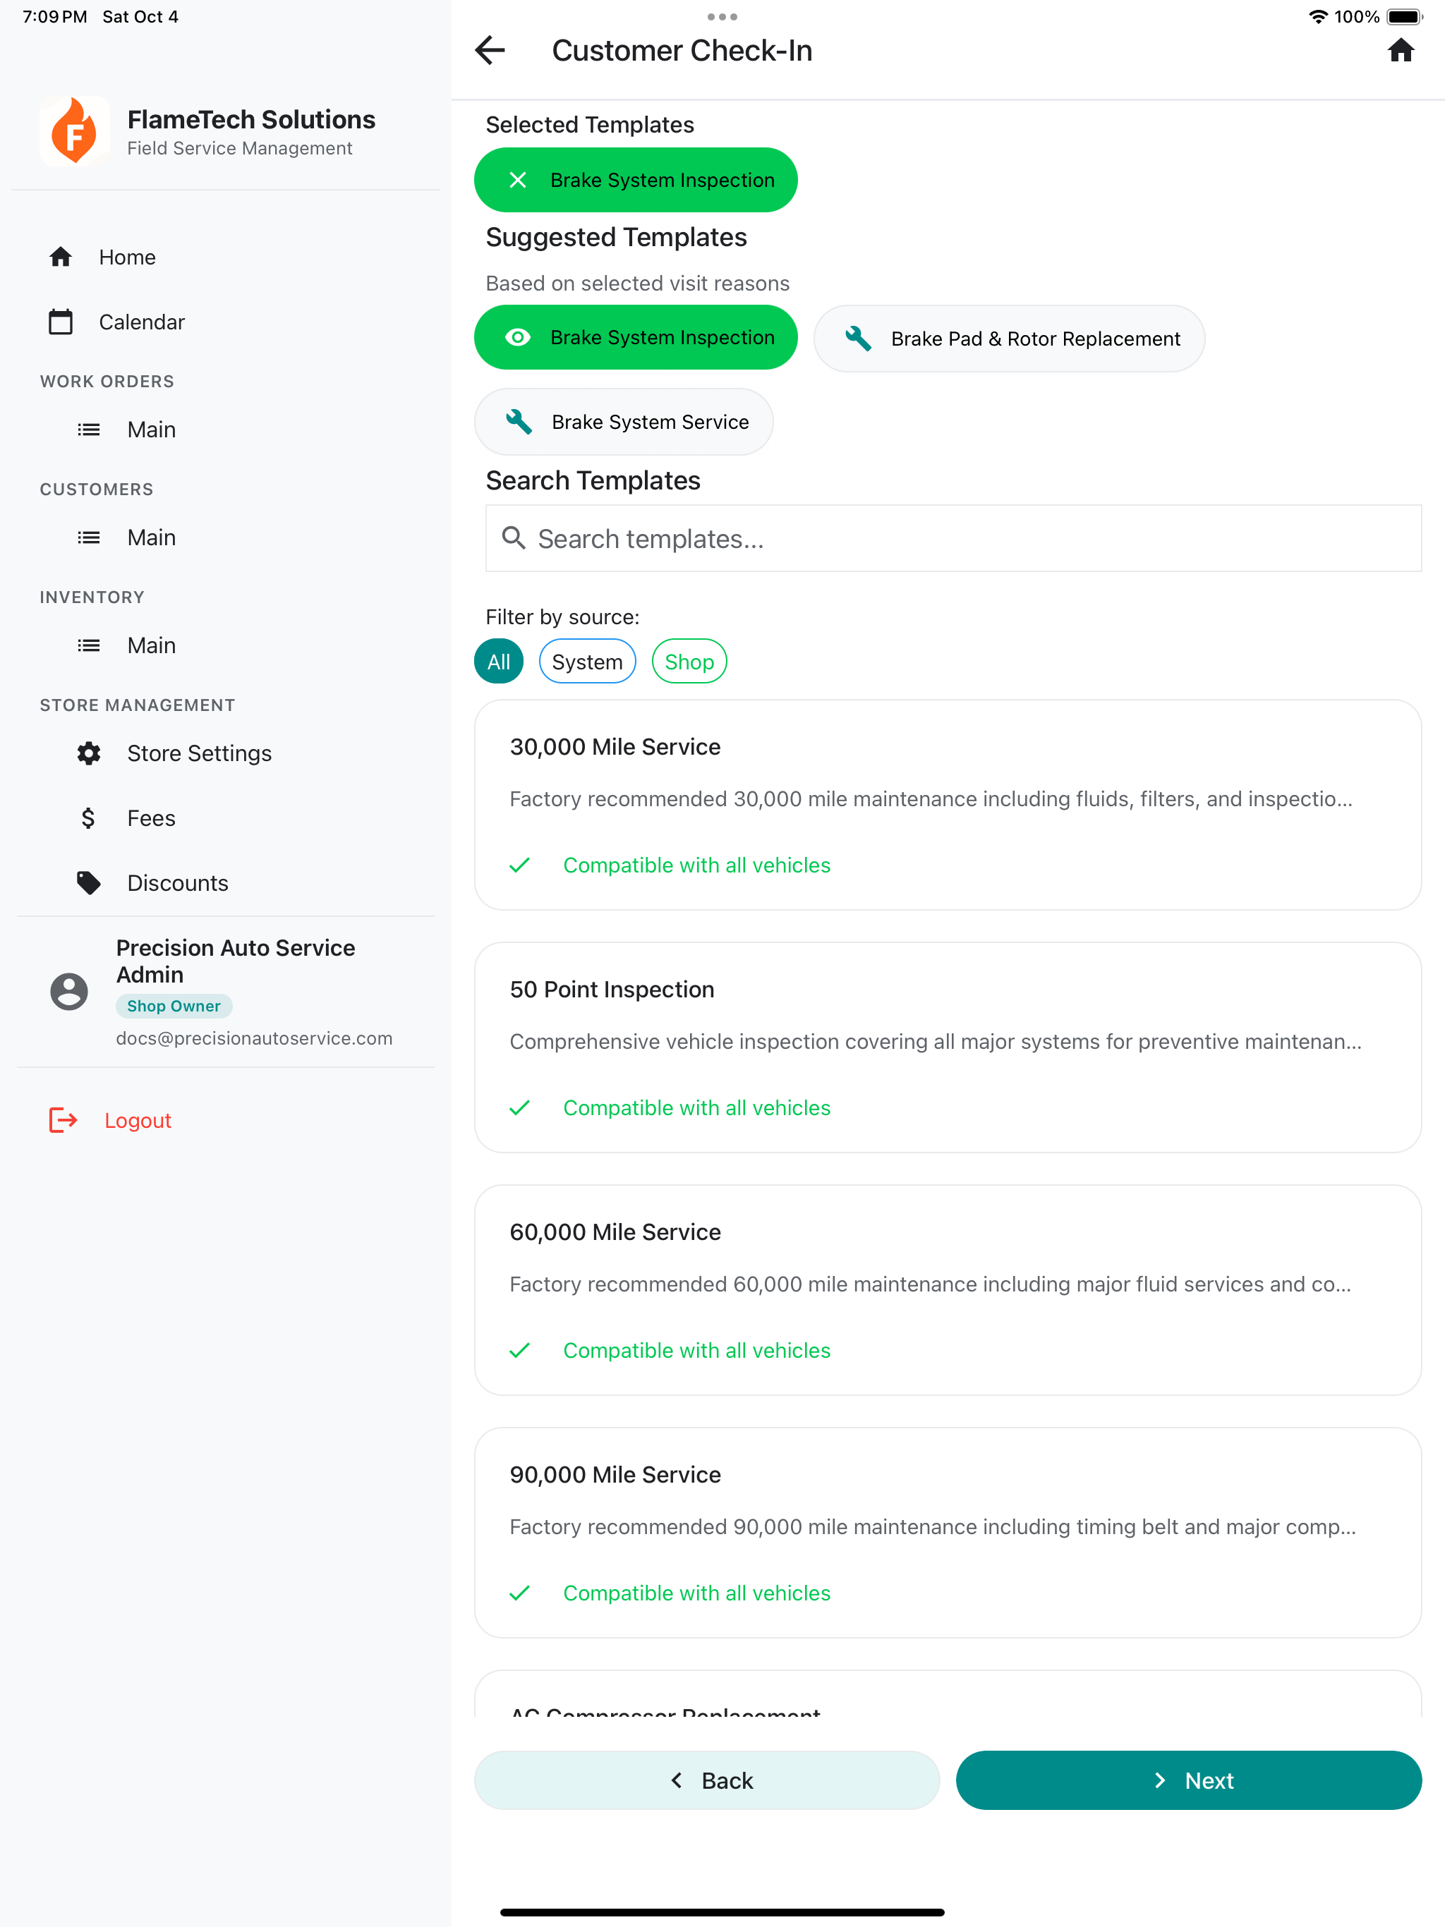Tap the back arrow in the header
The width and height of the screenshot is (1445, 1927).
(x=490, y=51)
